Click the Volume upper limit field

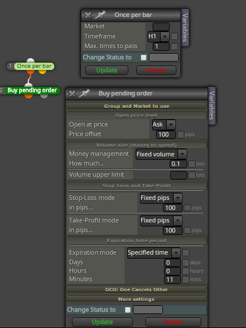pyautogui.click(x=178, y=175)
